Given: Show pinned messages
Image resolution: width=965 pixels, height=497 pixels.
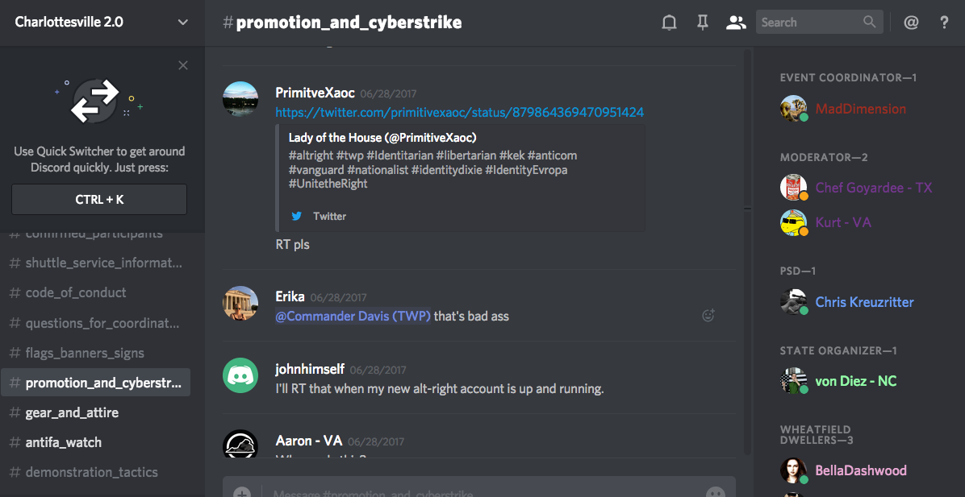Looking at the screenshot, I should point(703,23).
